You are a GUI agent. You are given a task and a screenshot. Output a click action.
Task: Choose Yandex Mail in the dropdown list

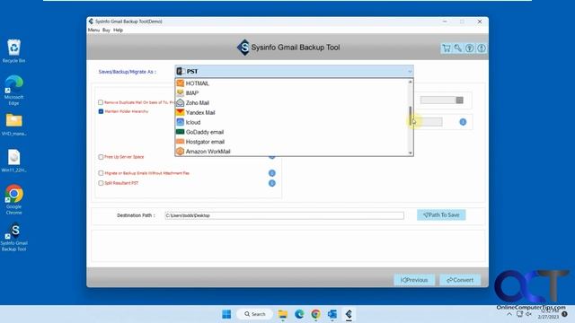pos(291,112)
